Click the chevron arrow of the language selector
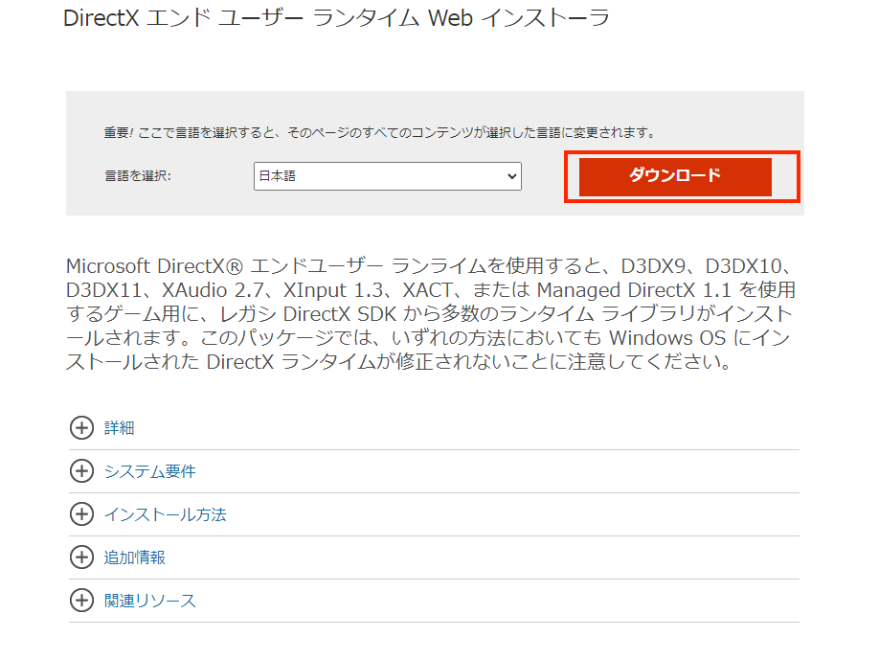879x660 pixels. [x=512, y=176]
